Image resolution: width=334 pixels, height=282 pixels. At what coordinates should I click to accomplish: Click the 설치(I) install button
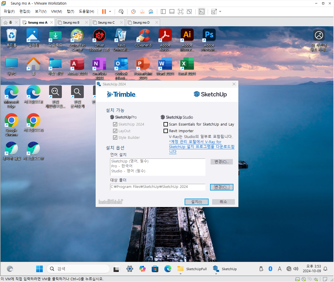pos(196,202)
